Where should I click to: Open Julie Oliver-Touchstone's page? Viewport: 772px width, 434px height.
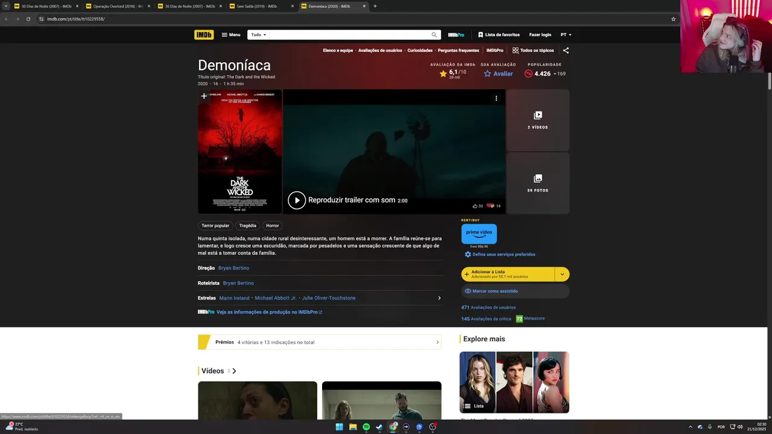click(x=329, y=298)
